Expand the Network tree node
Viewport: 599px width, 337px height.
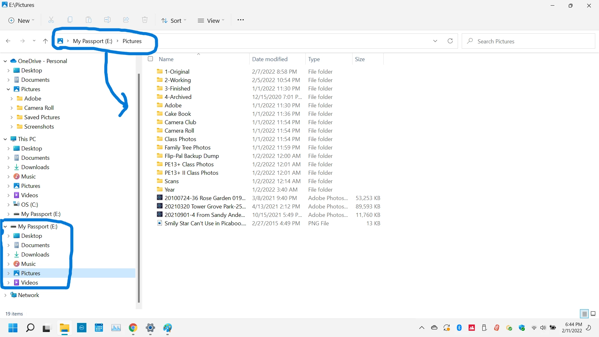pyautogui.click(x=5, y=295)
